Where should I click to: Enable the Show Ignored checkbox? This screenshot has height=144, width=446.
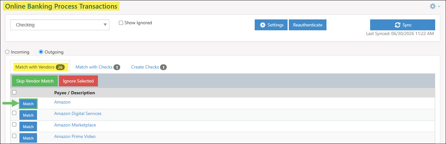[x=121, y=23]
